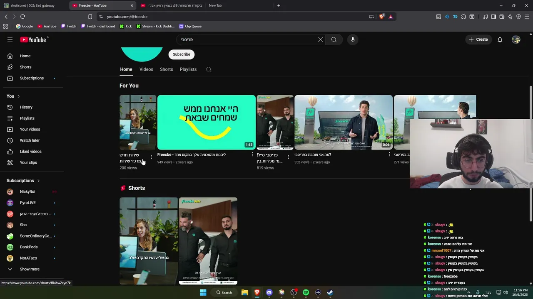533x299 pixels.
Task: Open the Stream - Kick Dashboard bookmark
Action: [155, 26]
